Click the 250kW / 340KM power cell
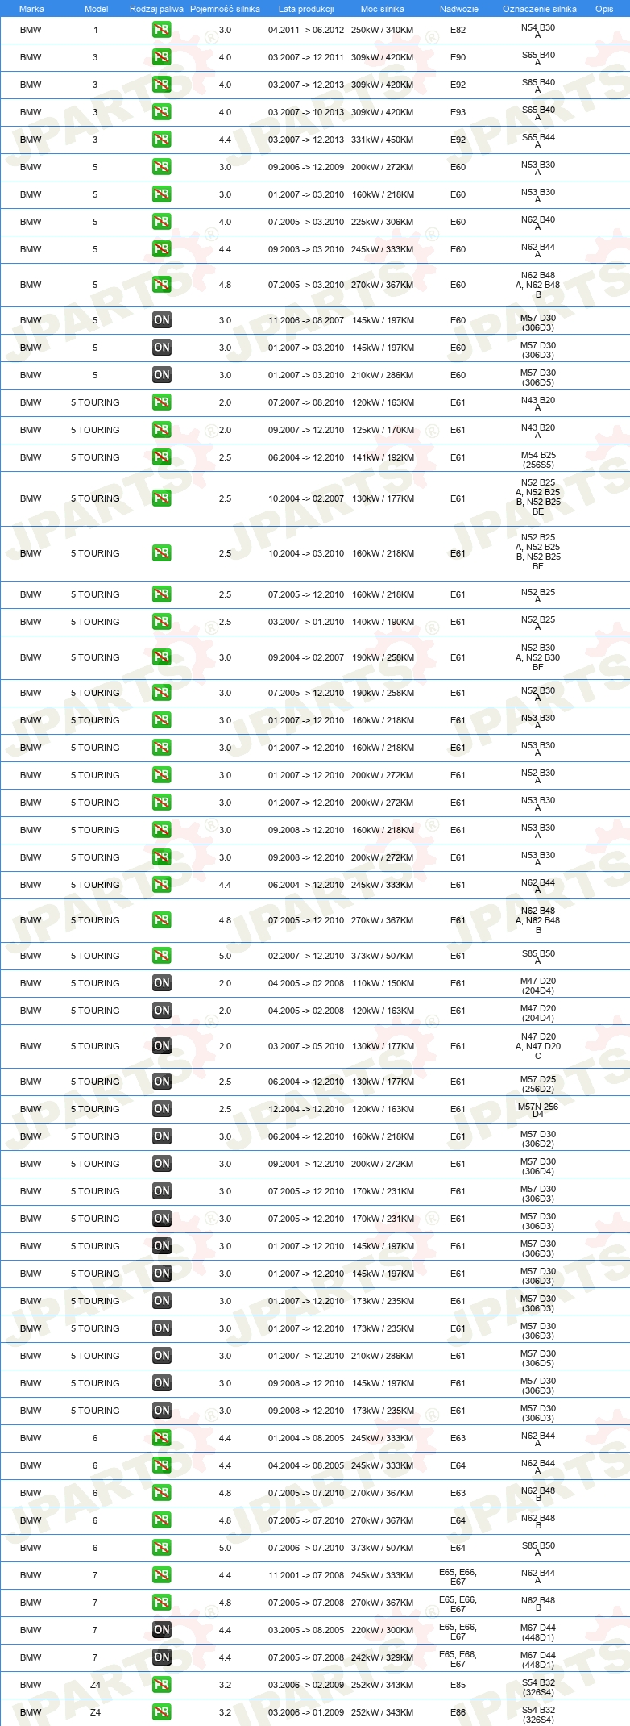Image resolution: width=630 pixels, height=1726 pixels. point(383,30)
